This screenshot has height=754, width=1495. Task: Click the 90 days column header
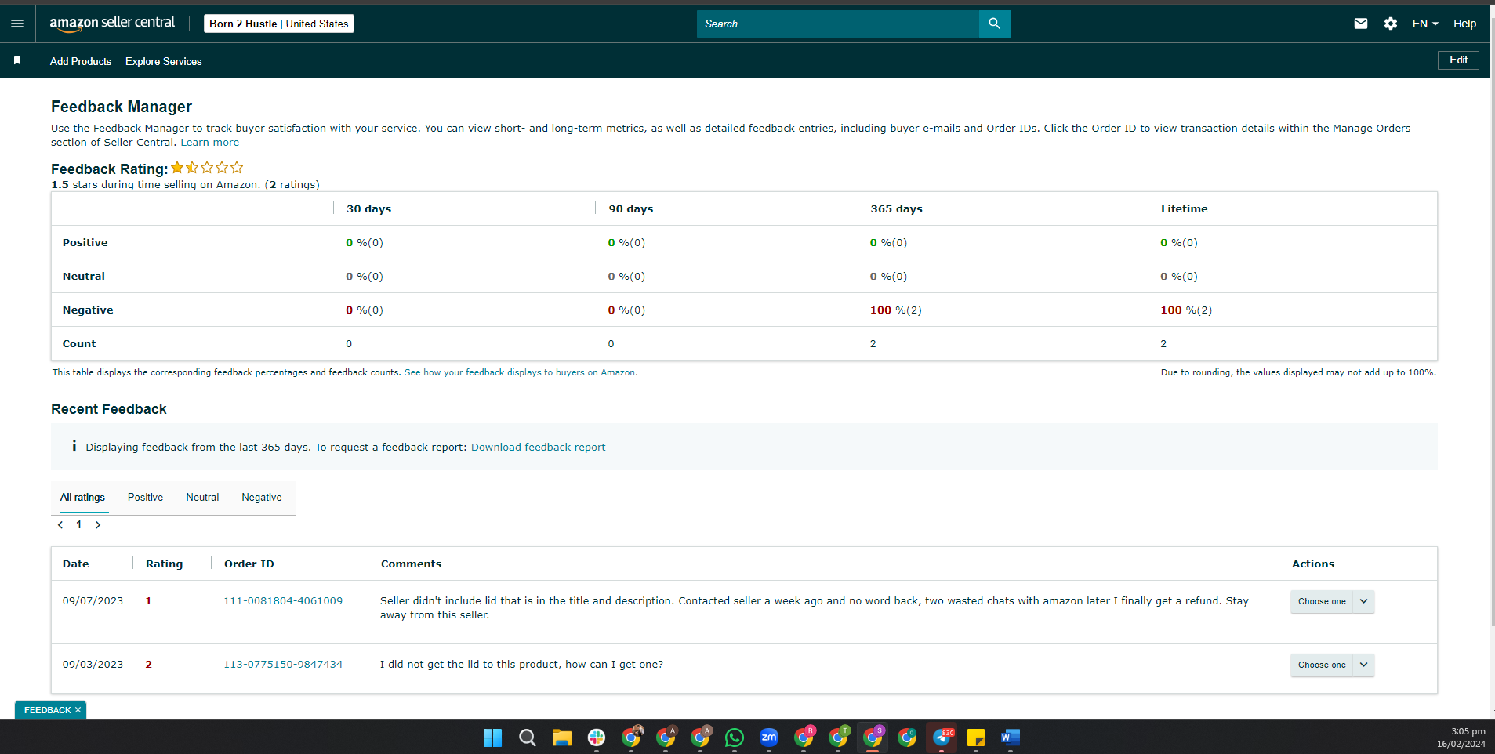[631, 208]
